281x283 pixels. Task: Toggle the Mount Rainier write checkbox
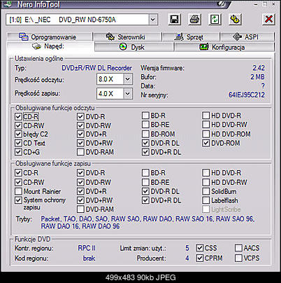18,191
